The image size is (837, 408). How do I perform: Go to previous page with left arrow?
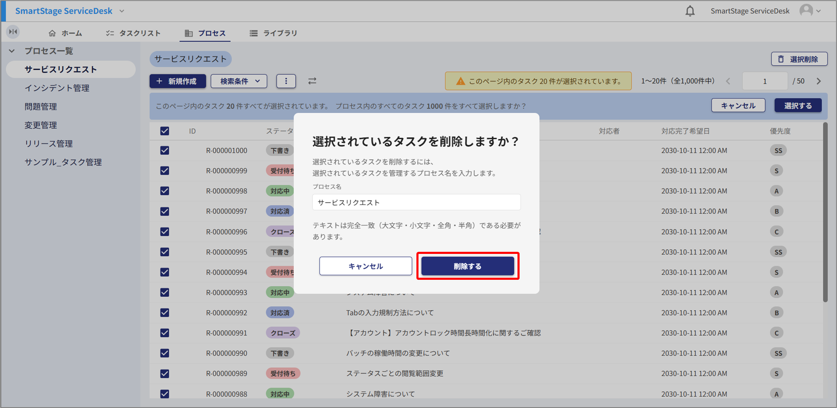(x=728, y=81)
